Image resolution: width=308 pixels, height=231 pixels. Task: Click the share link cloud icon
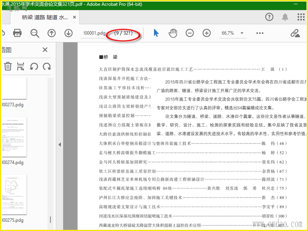295,33
